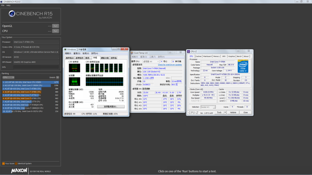Screen dimensions: 312x175
Task: Click the Core Temp title bar icon
Action: (x=132, y=53)
